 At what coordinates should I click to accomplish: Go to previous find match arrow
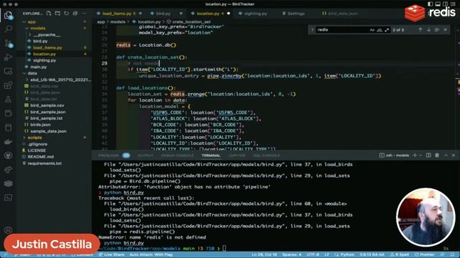coord(420,30)
